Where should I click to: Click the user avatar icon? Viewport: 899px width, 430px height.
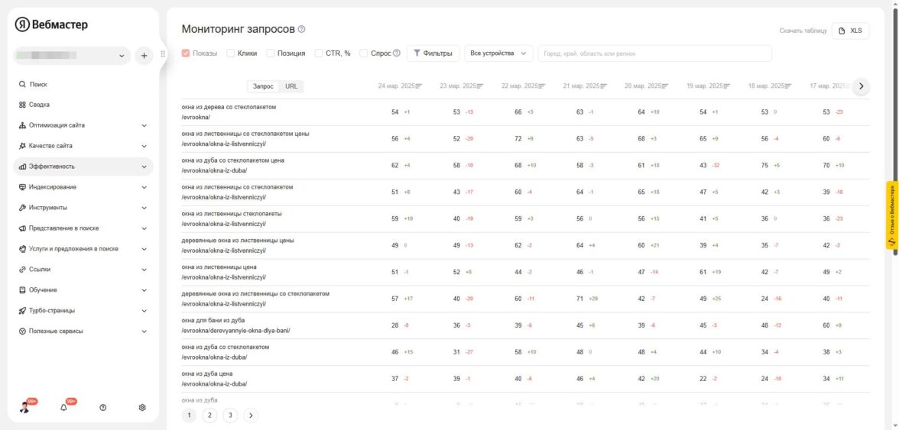pos(24,408)
